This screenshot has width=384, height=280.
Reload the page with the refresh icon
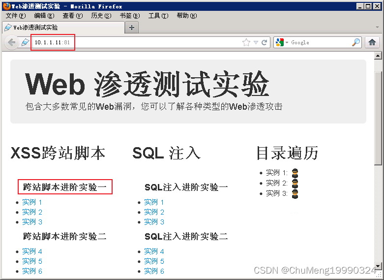pyautogui.click(x=264, y=42)
